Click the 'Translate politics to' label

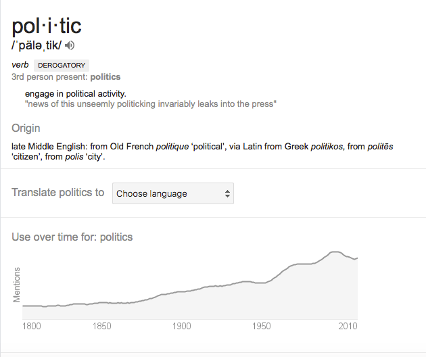pos(58,193)
